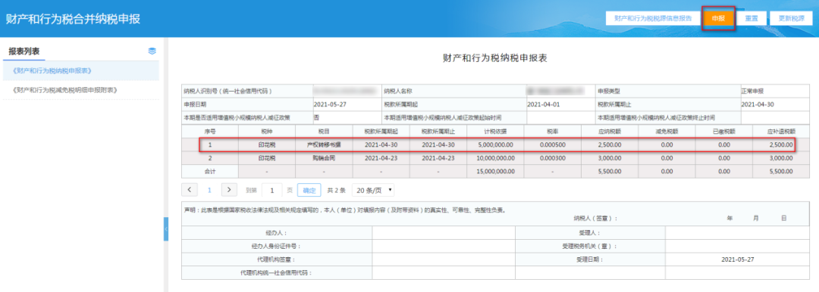This screenshot has width=819, height=292.
Task: Click the 经办人 input cell
Action: (x=444, y=232)
